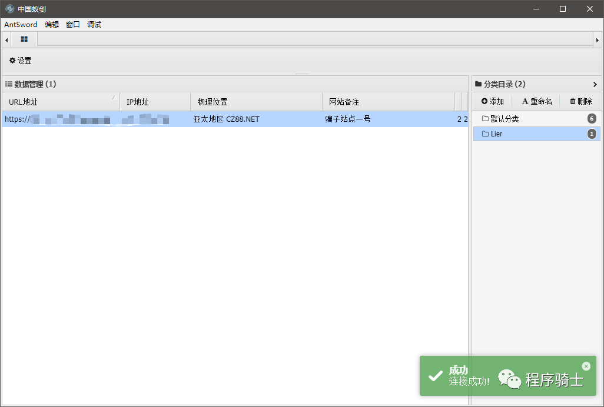Select the Lier category folder
The image size is (604, 407).
496,134
